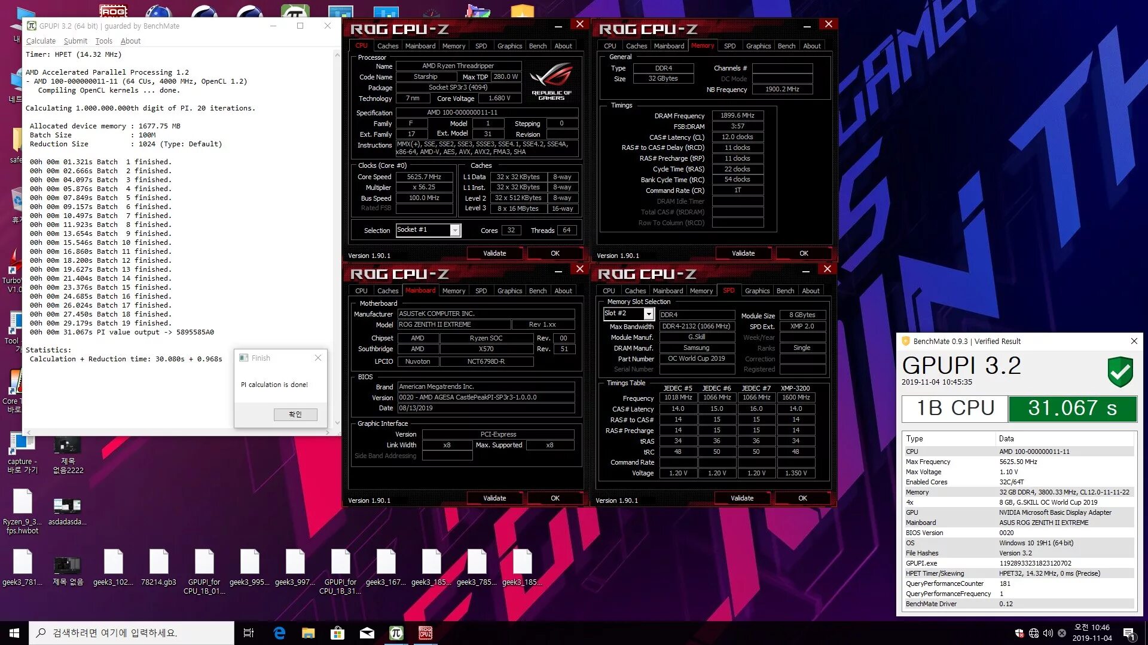Open Microsoft Store from taskbar
This screenshot has height=645, width=1148.
338,632
